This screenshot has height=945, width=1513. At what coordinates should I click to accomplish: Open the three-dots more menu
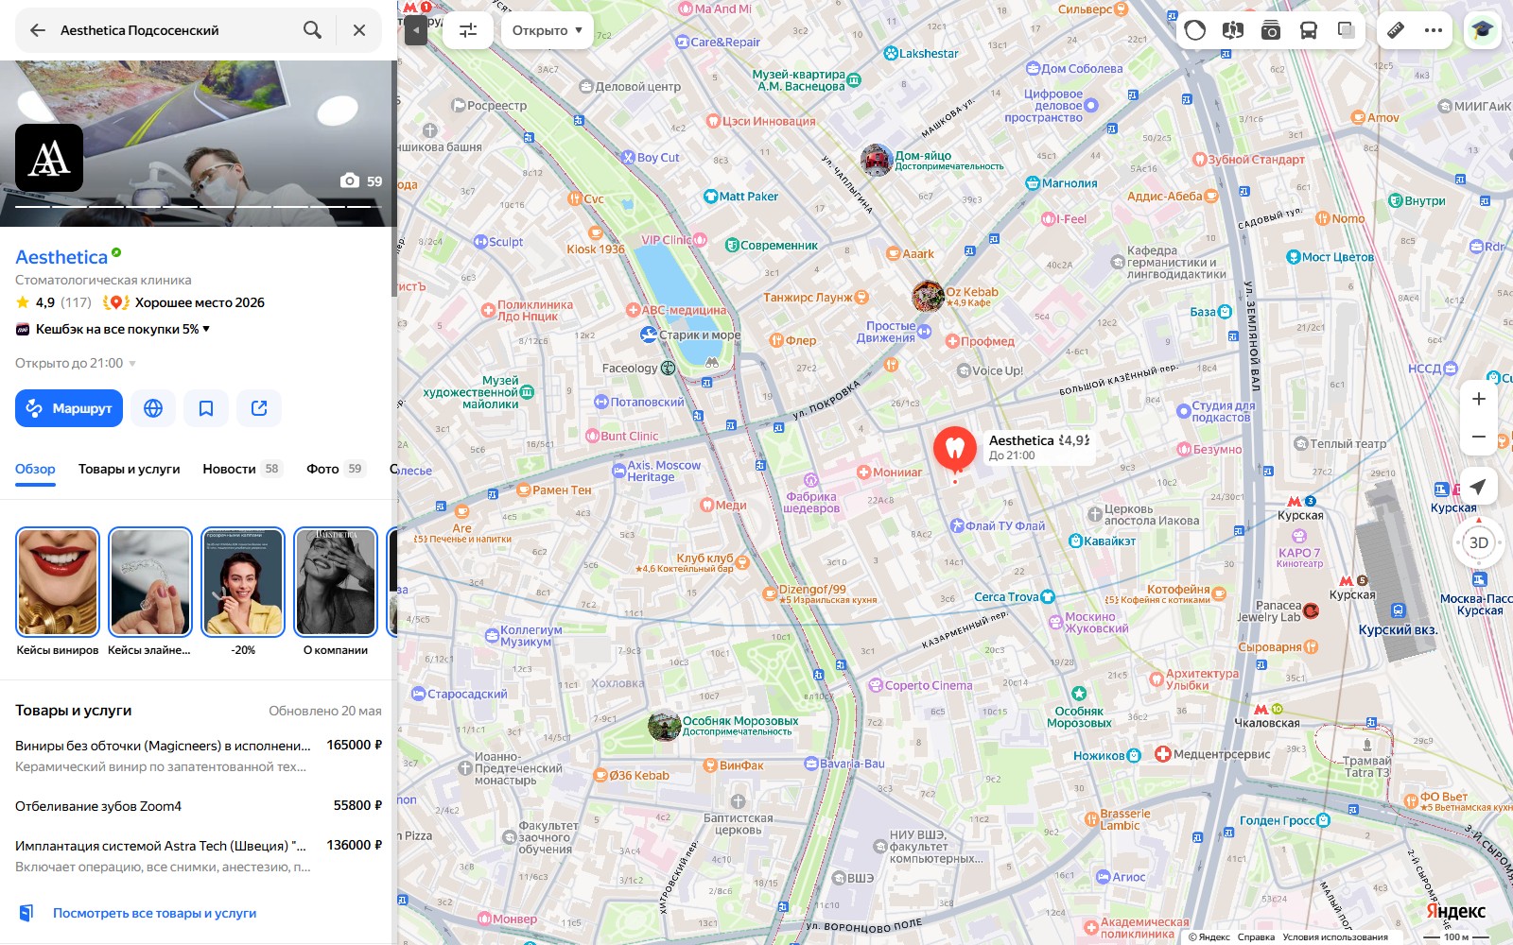click(1434, 30)
